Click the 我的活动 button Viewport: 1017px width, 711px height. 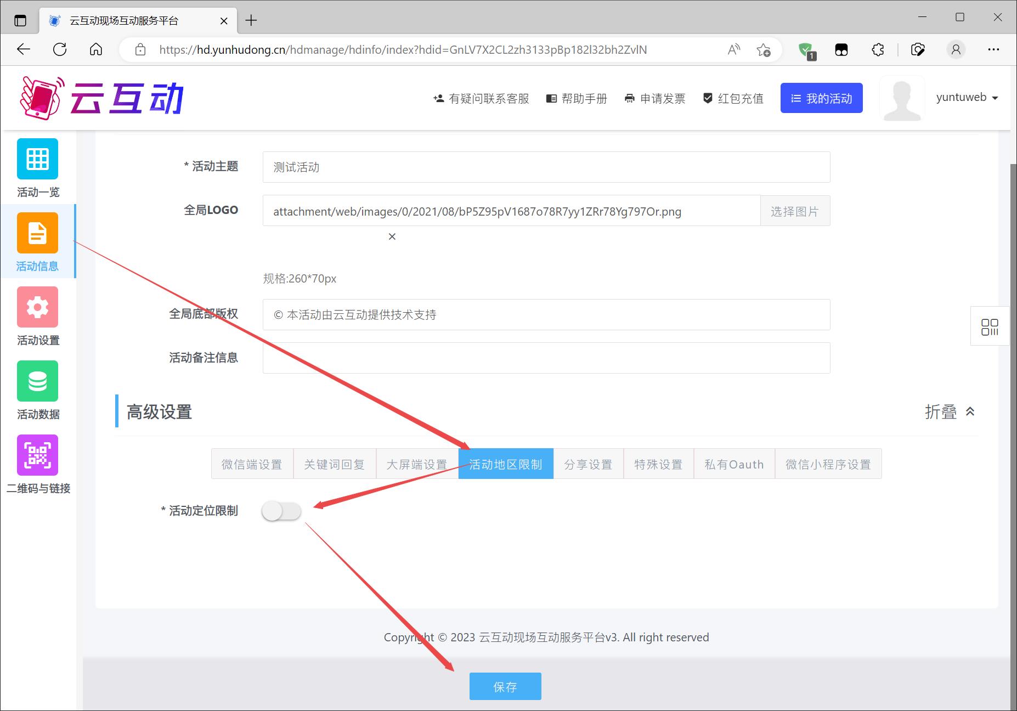[821, 98]
